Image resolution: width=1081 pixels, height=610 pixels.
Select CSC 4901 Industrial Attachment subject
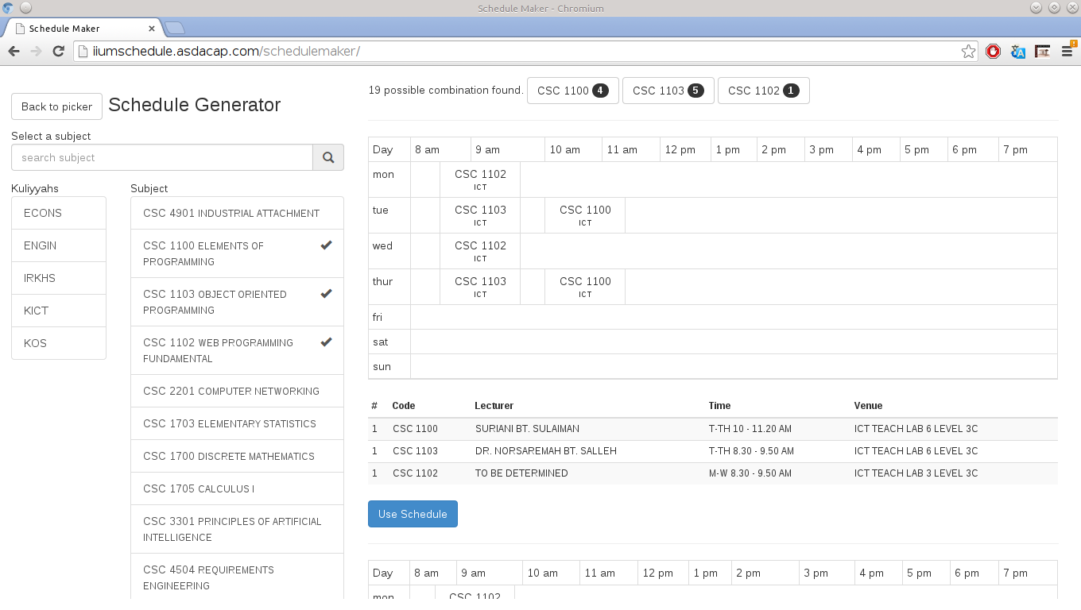pyautogui.click(x=237, y=213)
